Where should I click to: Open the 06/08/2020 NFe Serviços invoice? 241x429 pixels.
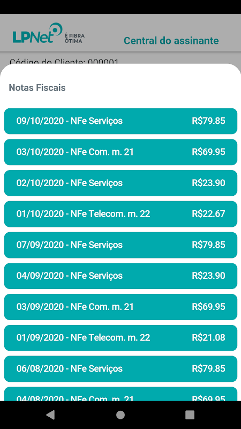tap(120, 369)
